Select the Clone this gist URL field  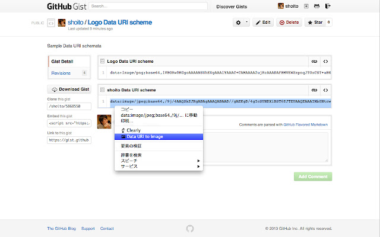(69, 106)
